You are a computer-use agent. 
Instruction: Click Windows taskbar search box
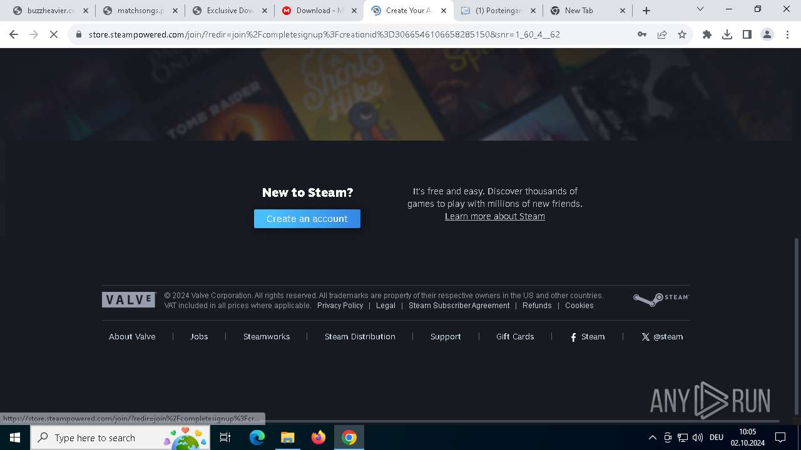coord(120,437)
